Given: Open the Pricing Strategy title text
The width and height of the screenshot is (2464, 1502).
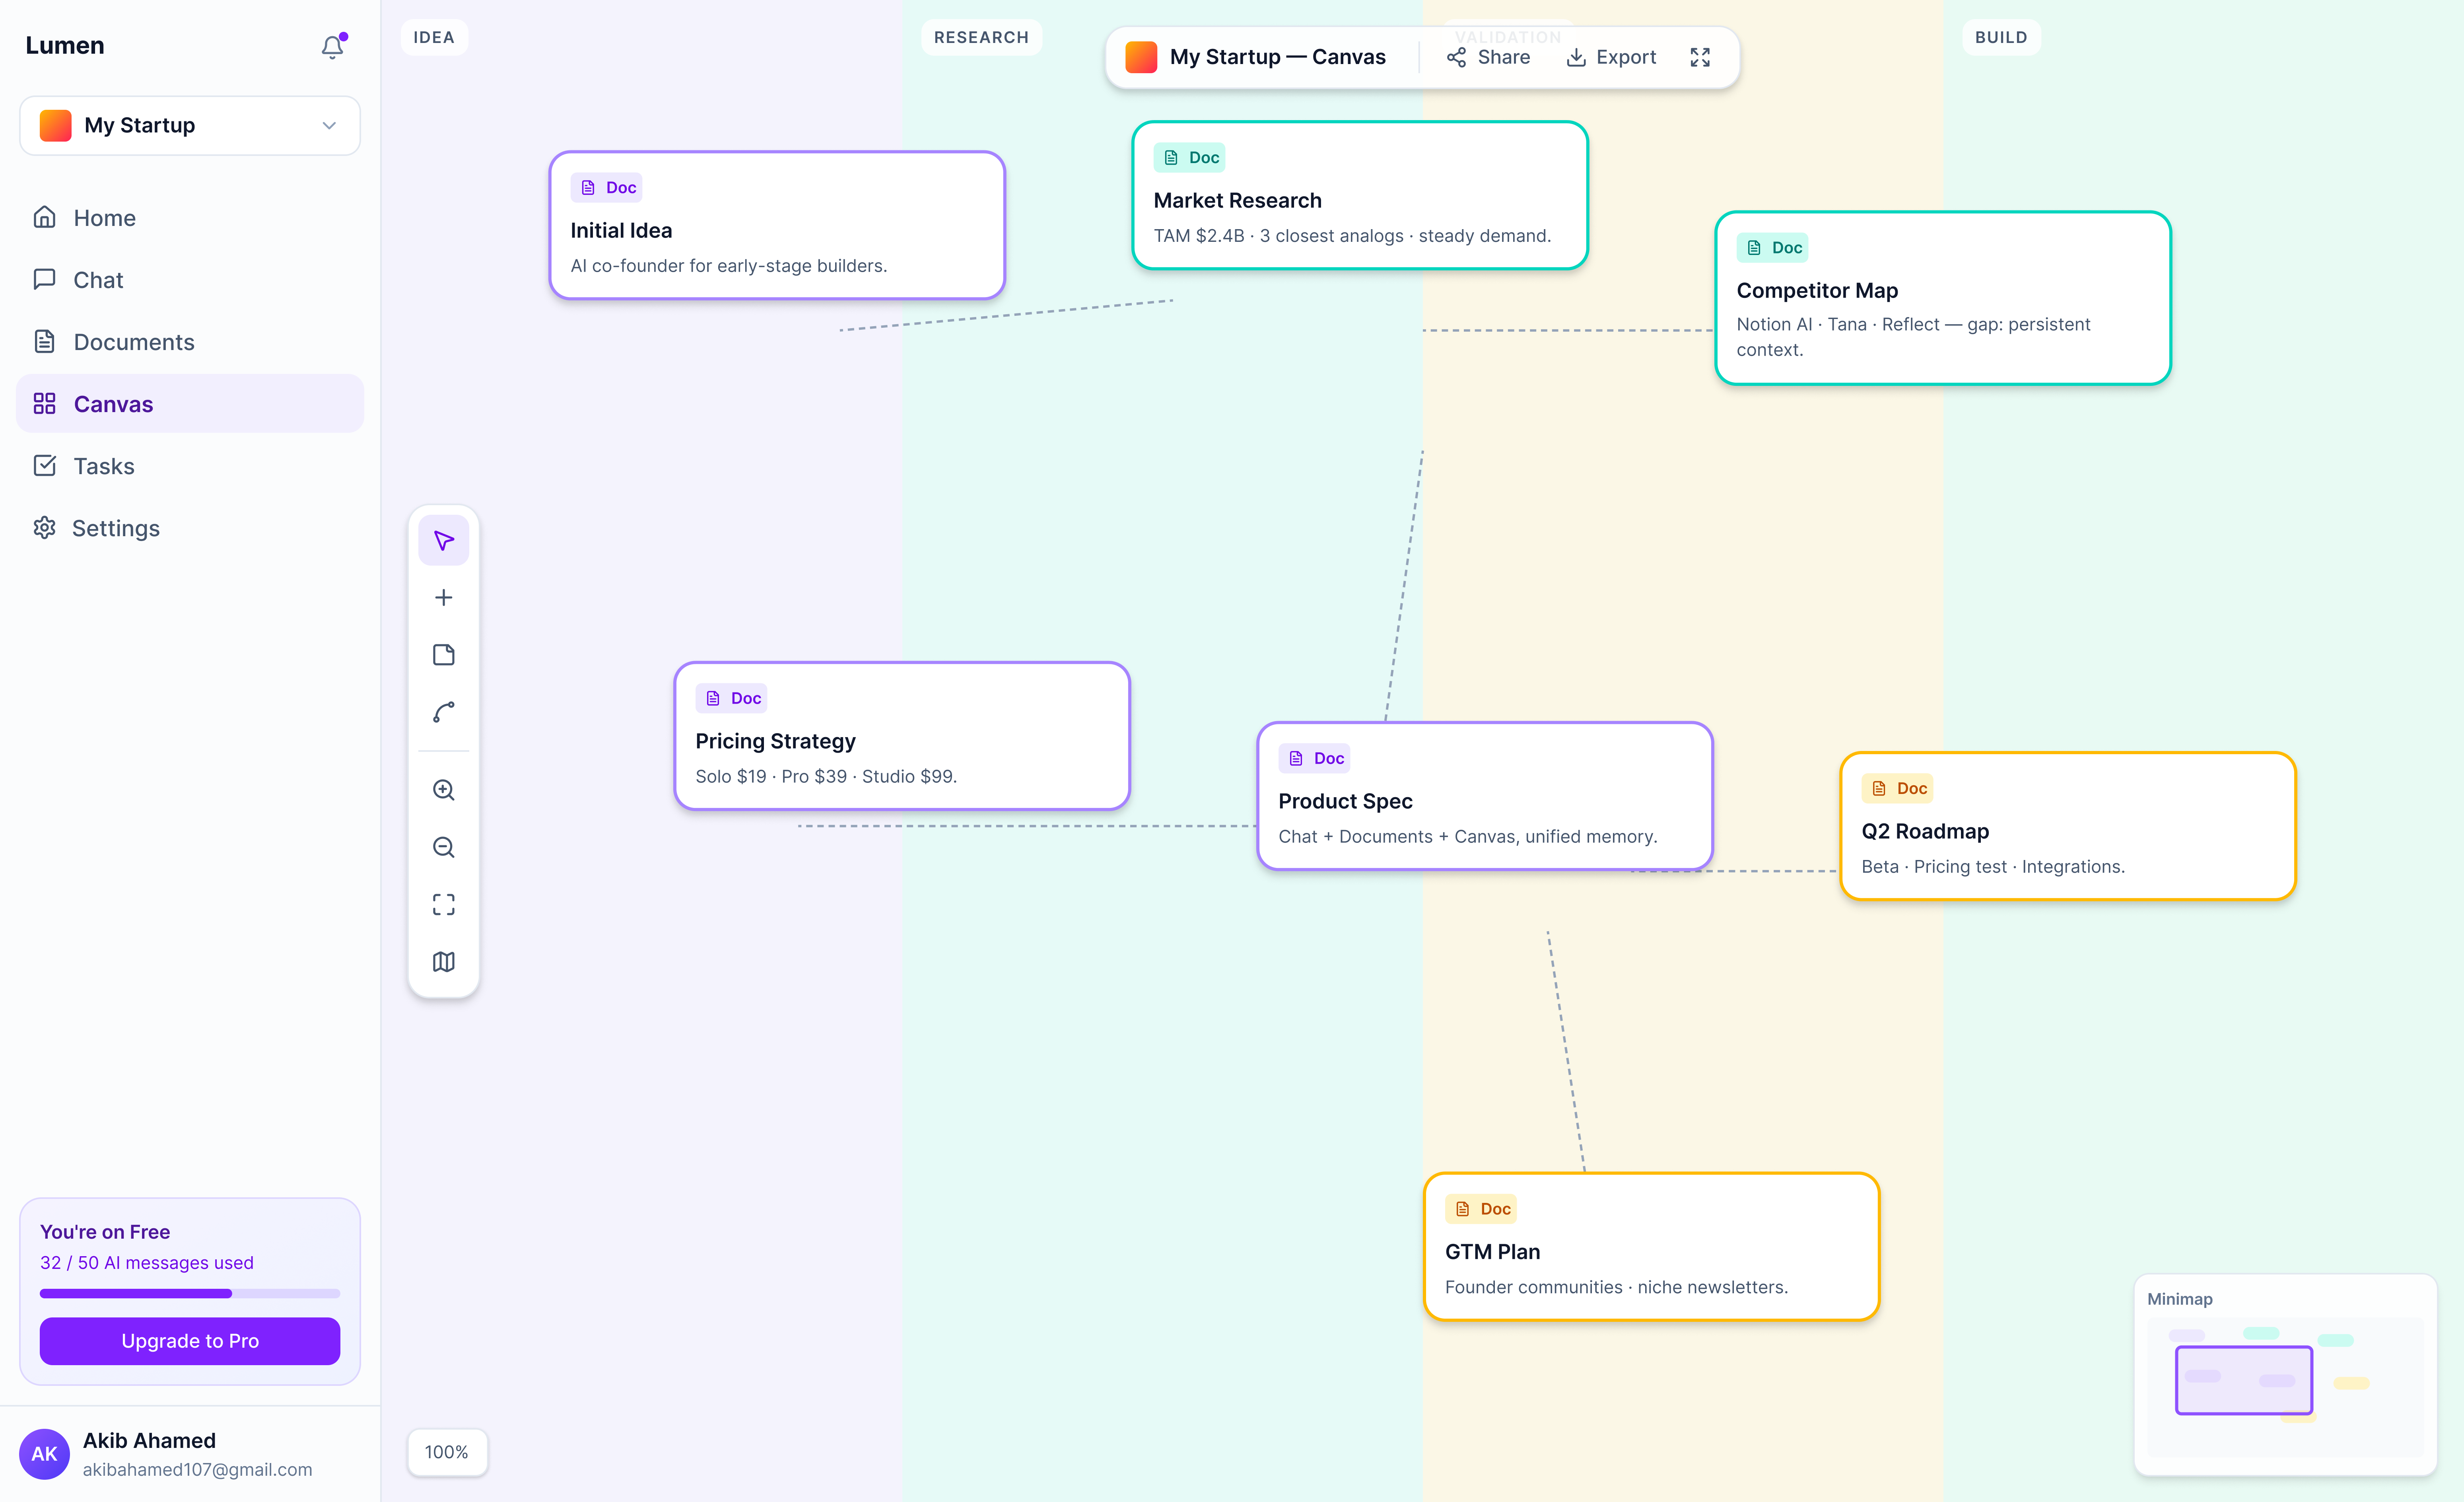Looking at the screenshot, I should click(775, 742).
